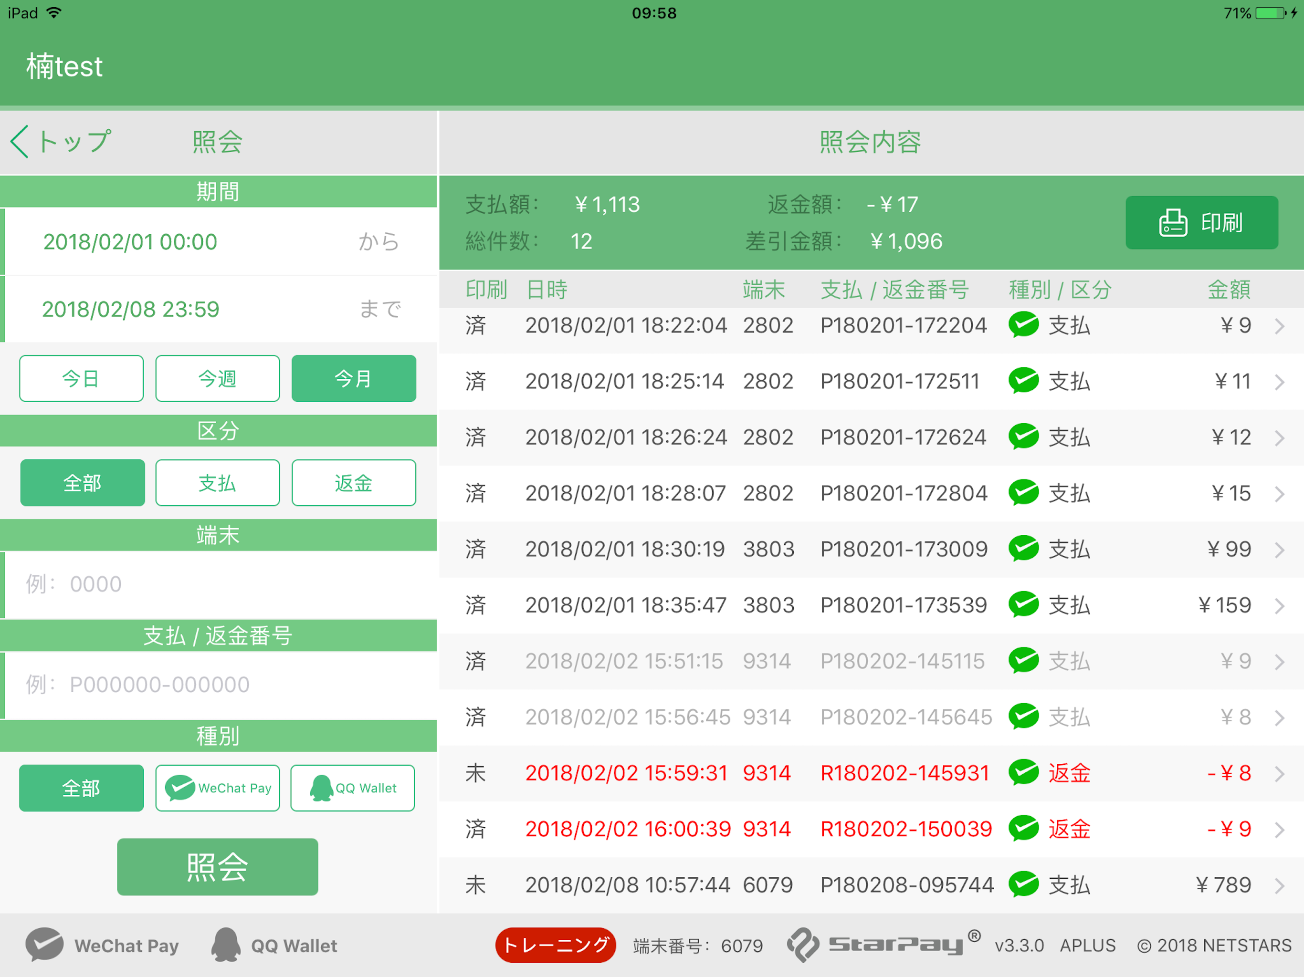Open details chevron for ¥12 row
1304x977 pixels.
pos(1279,438)
